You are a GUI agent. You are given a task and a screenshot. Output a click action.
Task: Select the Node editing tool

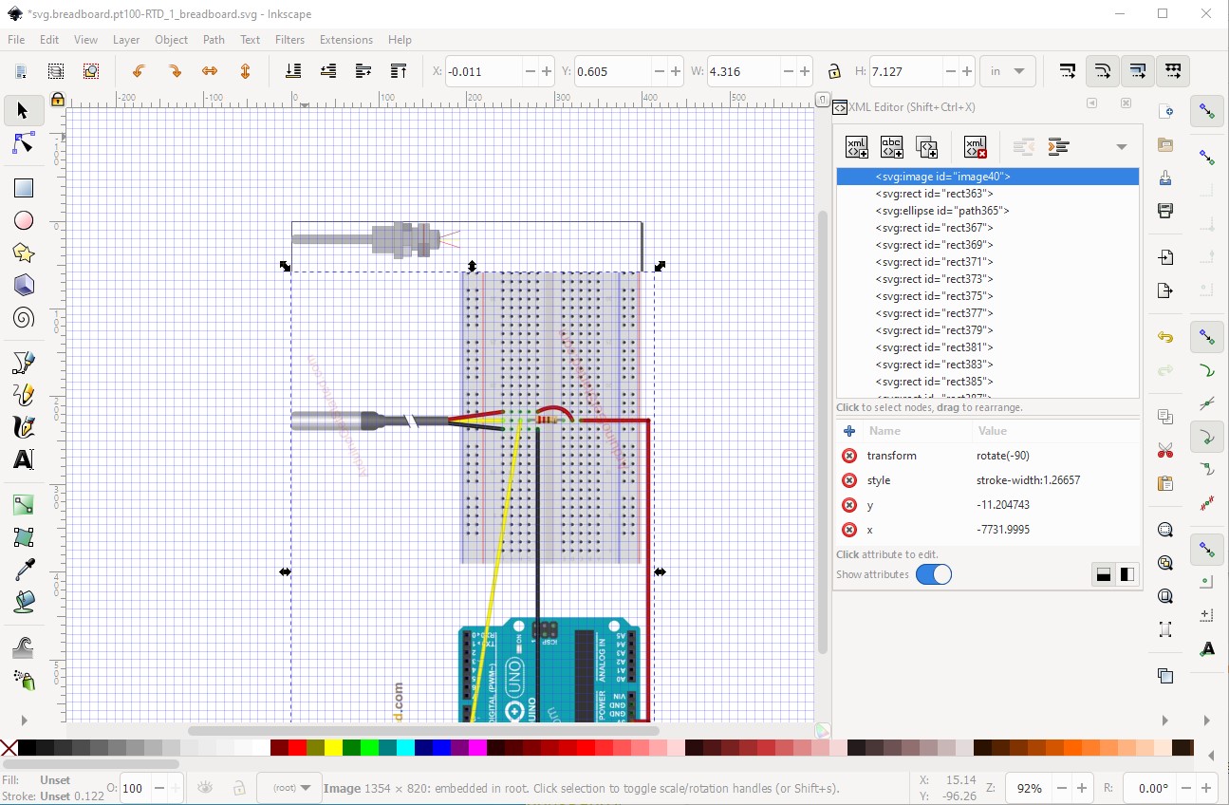24,144
